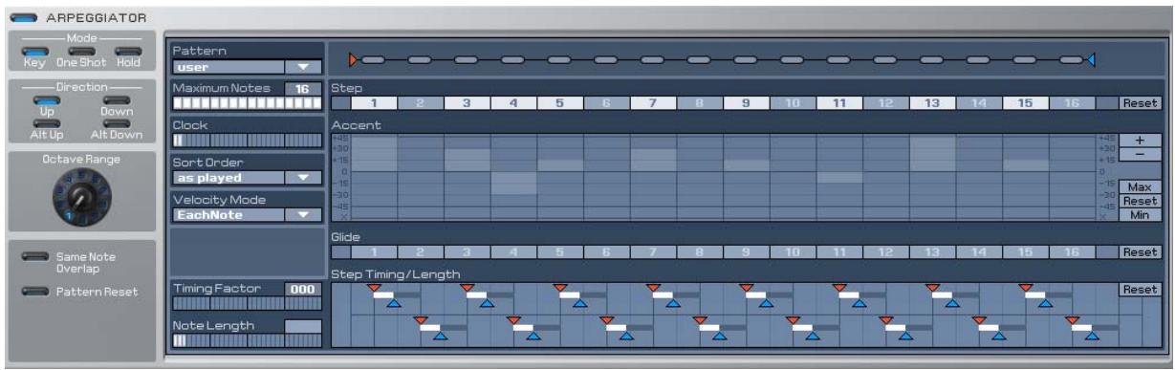Enable Key mode
1175x370 pixels.
coord(34,51)
